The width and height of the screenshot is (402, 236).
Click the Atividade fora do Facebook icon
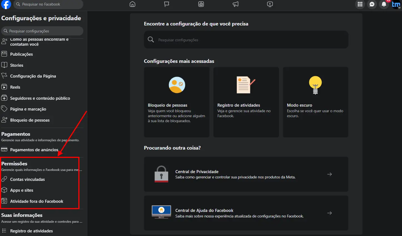click(4, 201)
